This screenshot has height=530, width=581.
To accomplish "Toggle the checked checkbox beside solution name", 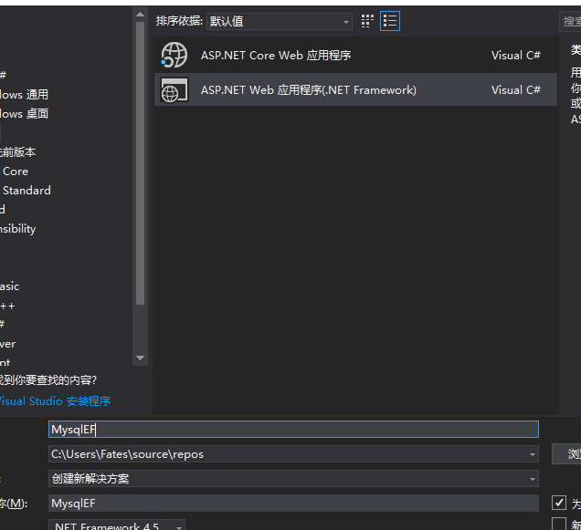I will [x=559, y=503].
